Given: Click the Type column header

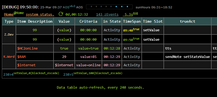Looking at the screenshot, I should (9, 21).
